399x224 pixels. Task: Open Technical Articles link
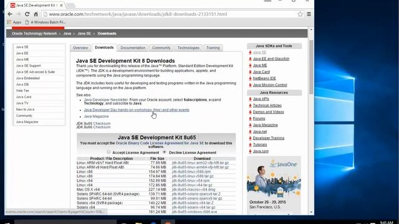[267, 105]
